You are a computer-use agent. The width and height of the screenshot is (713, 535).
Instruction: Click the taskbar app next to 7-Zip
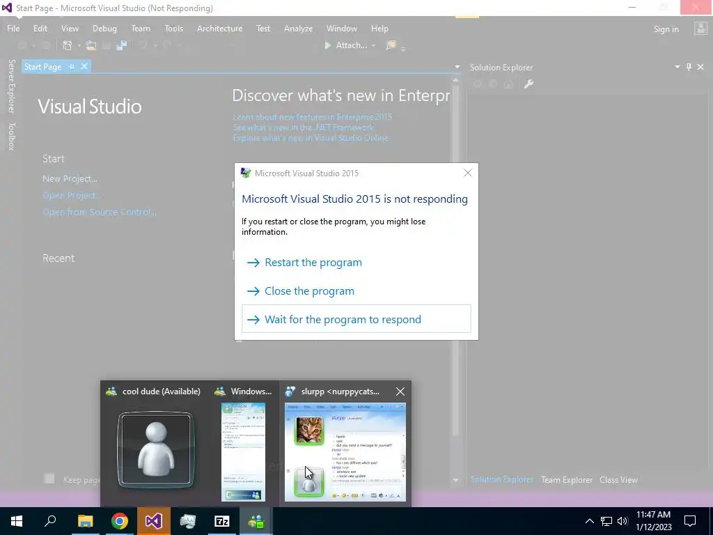pos(188,521)
